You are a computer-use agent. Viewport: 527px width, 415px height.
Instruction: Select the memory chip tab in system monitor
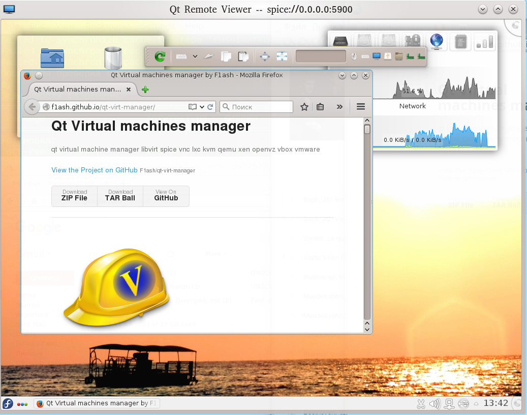340,42
